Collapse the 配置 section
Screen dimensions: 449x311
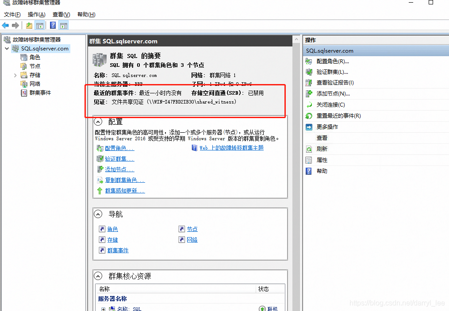(x=98, y=122)
